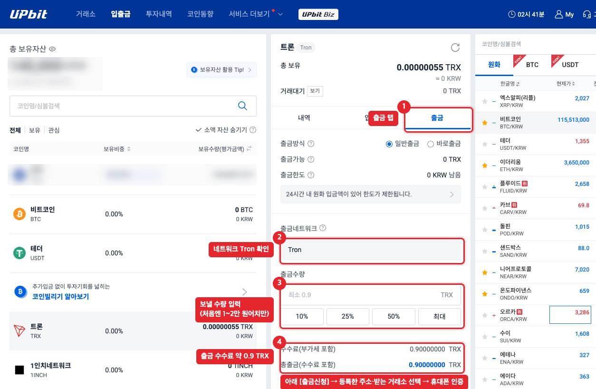Toggle favorite star for 온도파이낸스
The width and height of the screenshot is (596, 389).
pyautogui.click(x=485, y=294)
